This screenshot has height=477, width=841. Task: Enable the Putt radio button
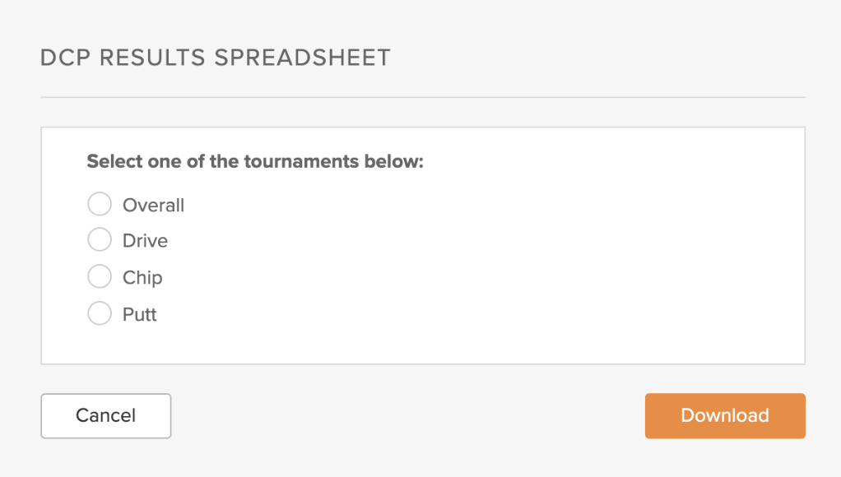100,313
